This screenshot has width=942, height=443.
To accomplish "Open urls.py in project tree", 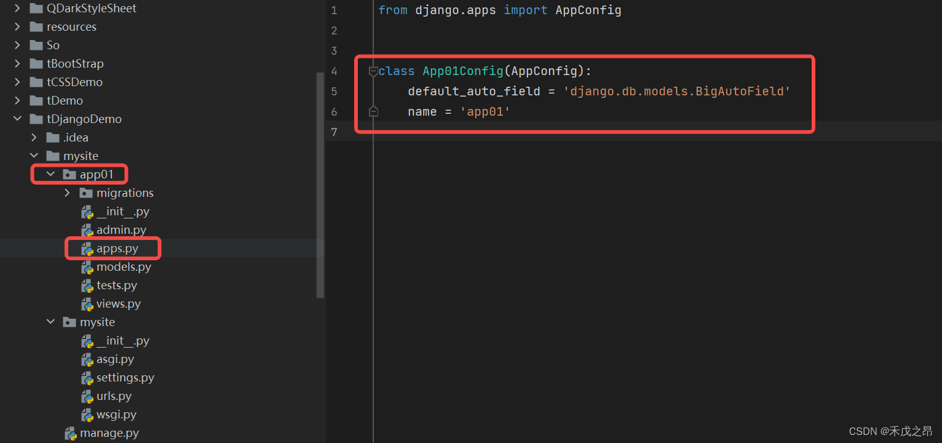I will pyautogui.click(x=114, y=396).
